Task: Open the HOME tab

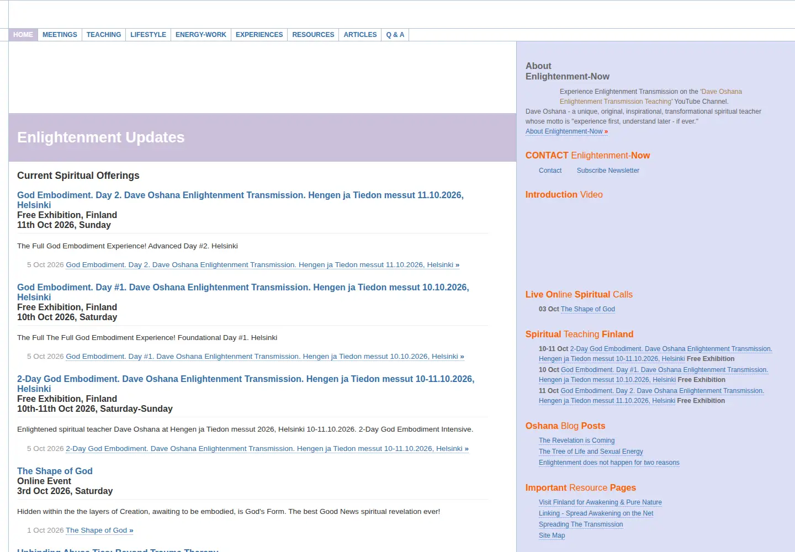Action: (x=23, y=35)
